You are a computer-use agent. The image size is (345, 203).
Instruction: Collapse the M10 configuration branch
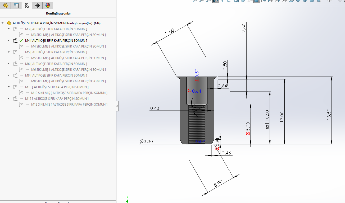[9, 87]
